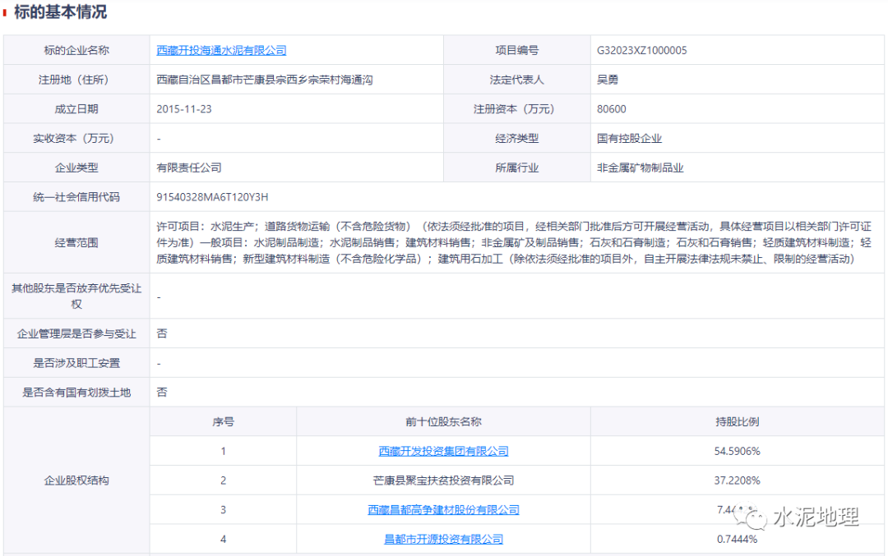Image resolution: width=888 pixels, height=556 pixels.
Task: Click legal representative name 吴勇
Action: 608,80
